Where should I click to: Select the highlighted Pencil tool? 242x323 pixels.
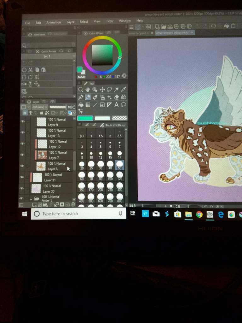point(88,97)
